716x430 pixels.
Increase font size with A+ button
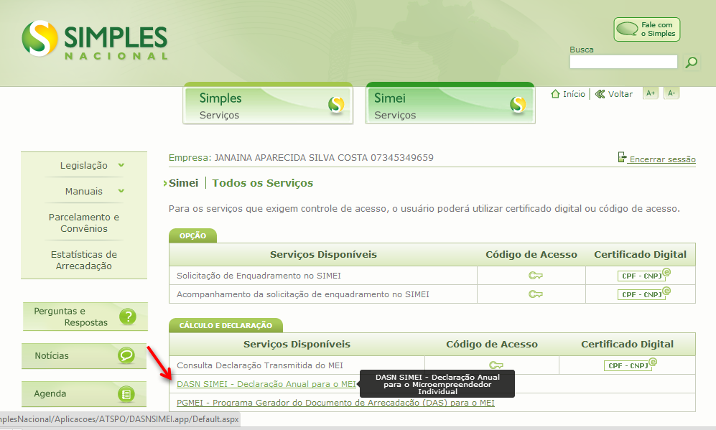pos(650,93)
